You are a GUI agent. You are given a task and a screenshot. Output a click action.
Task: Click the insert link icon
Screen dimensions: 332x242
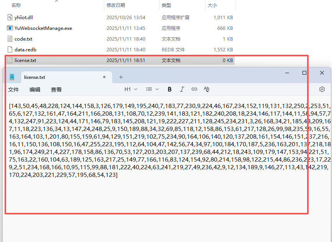pos(194,89)
